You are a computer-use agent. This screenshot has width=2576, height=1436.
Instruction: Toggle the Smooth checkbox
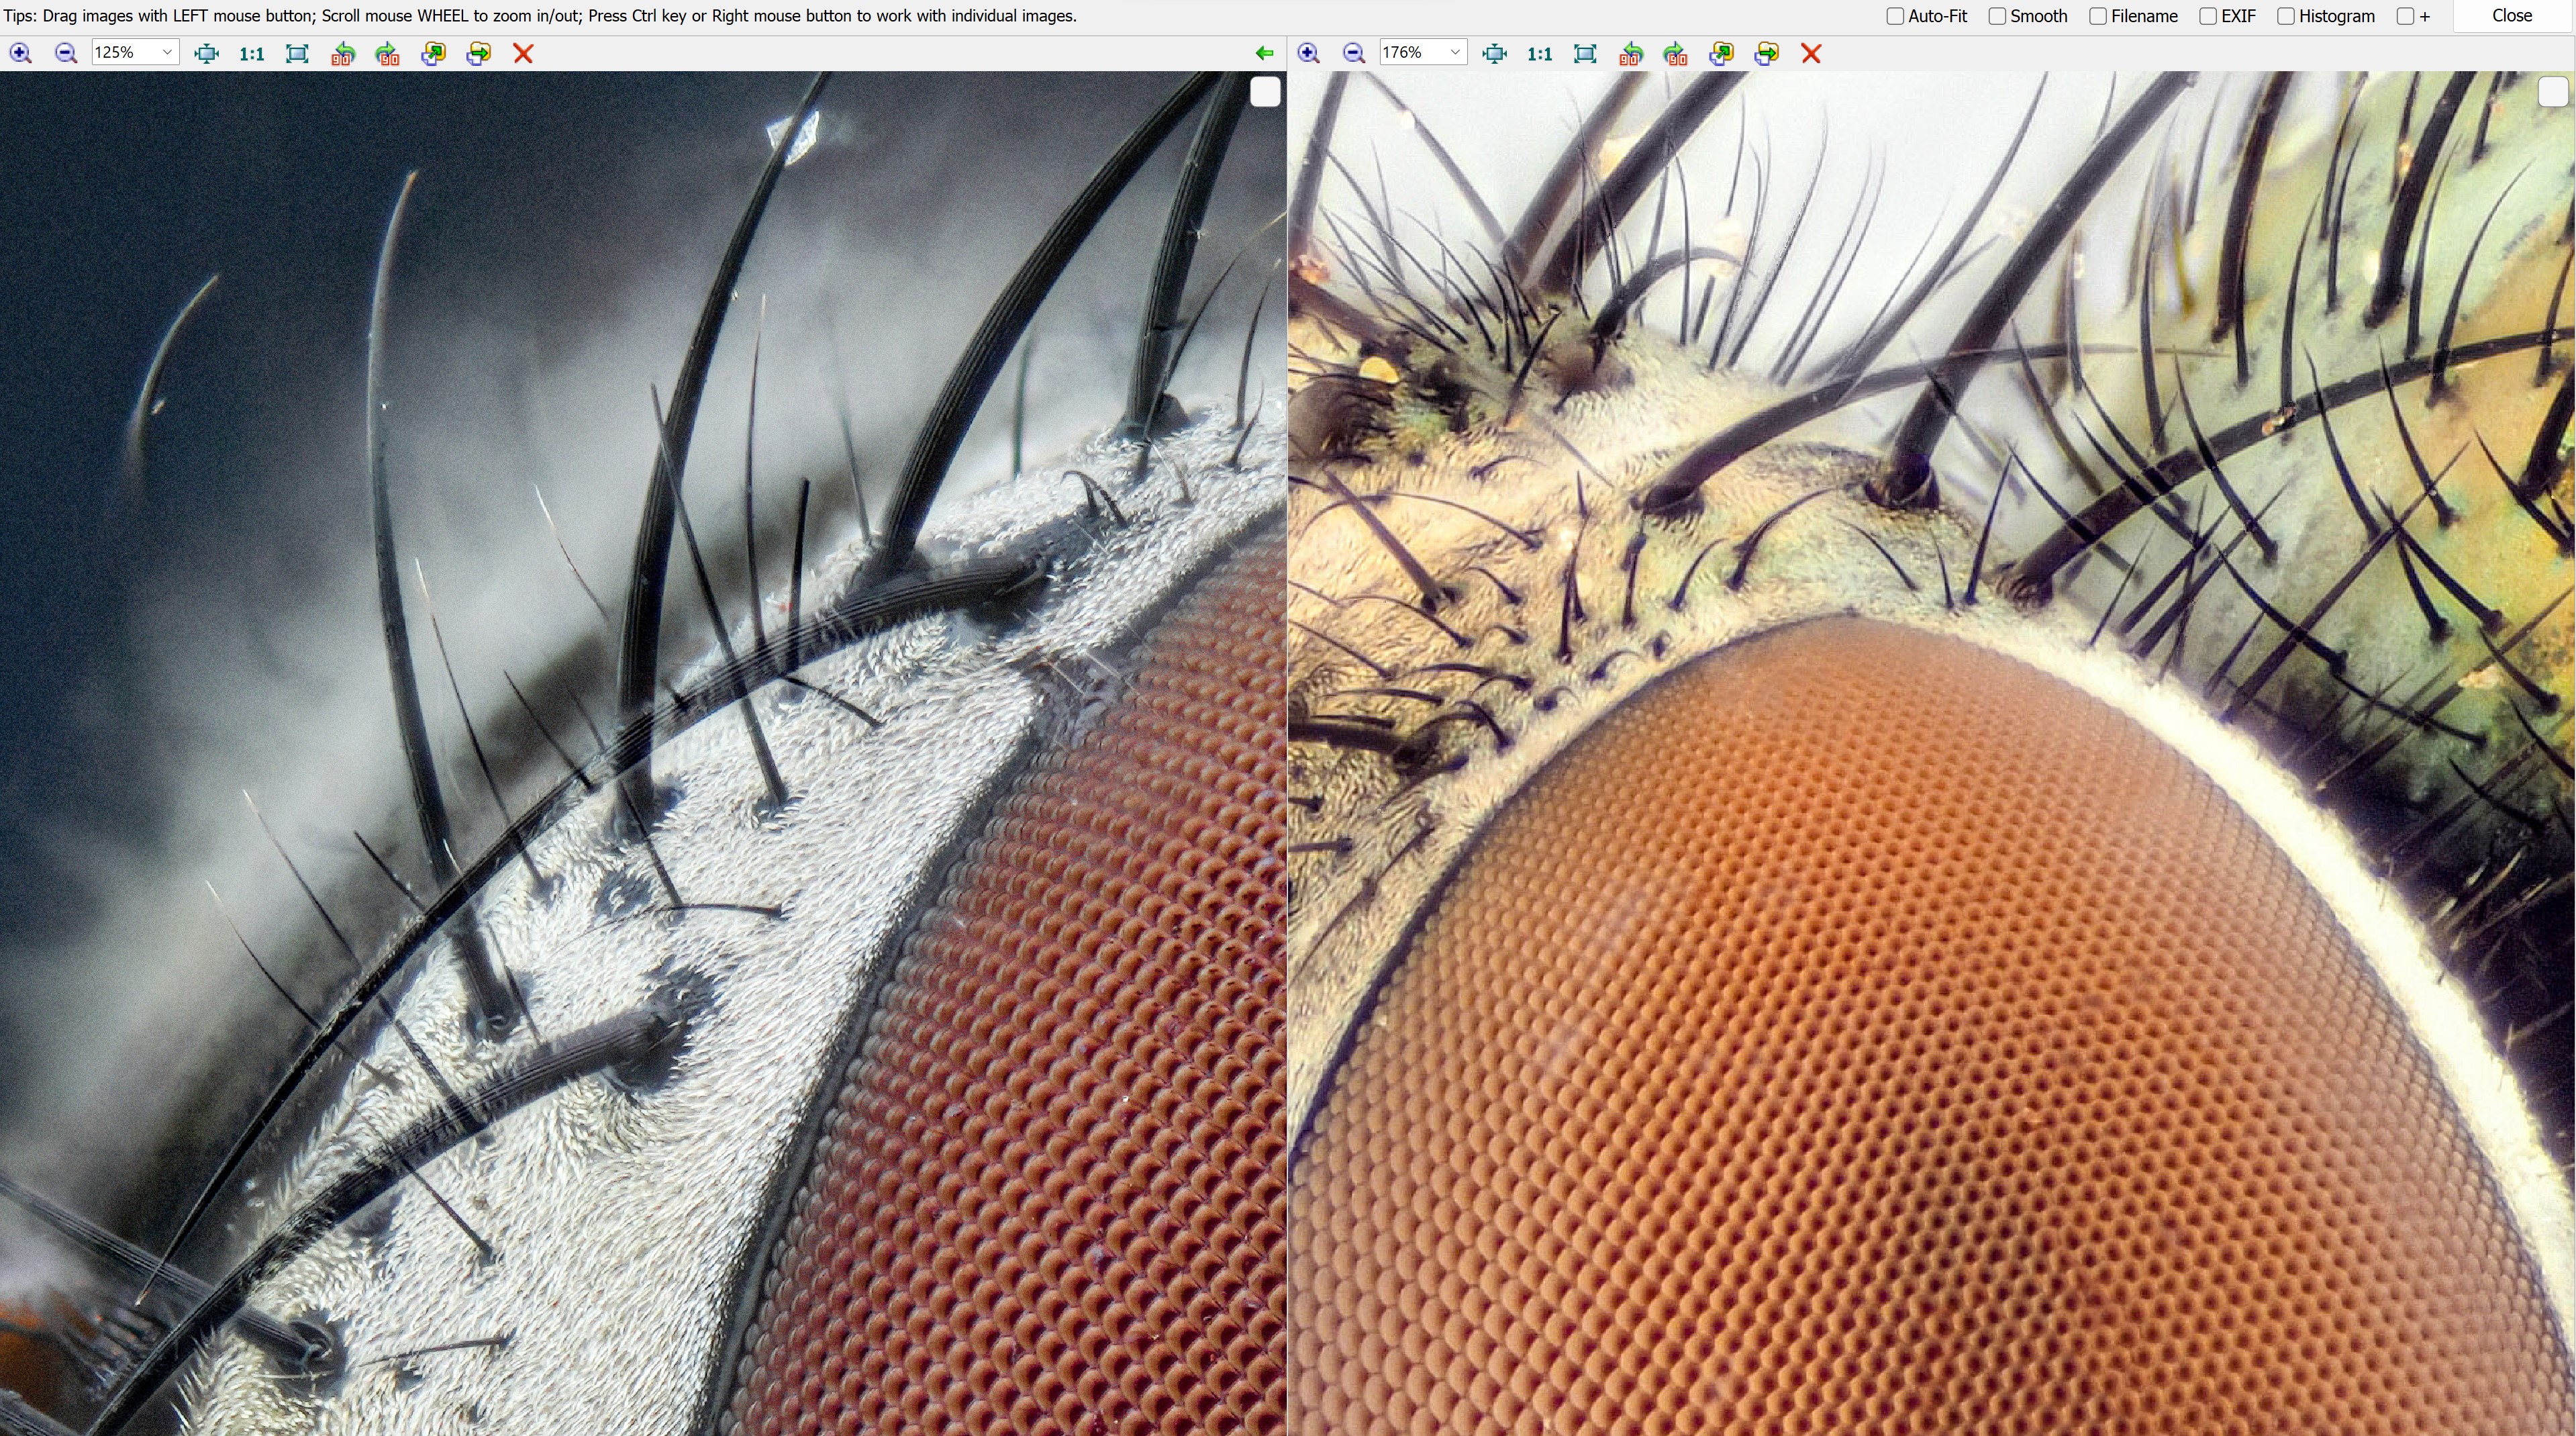1997,16
